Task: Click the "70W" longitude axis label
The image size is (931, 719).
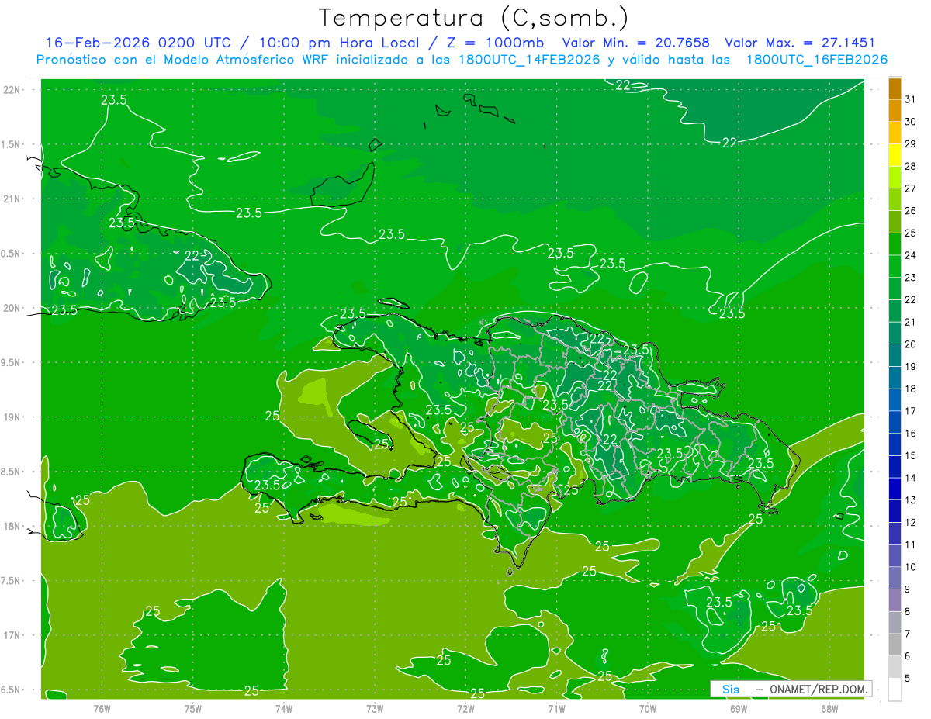Action: point(647,708)
